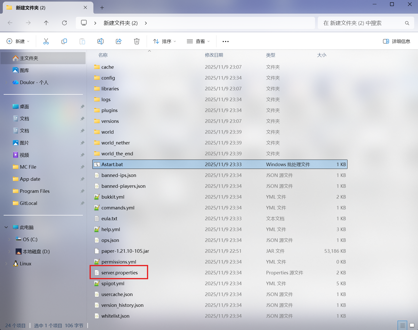Click the Delete trash can icon

pyautogui.click(x=137, y=41)
